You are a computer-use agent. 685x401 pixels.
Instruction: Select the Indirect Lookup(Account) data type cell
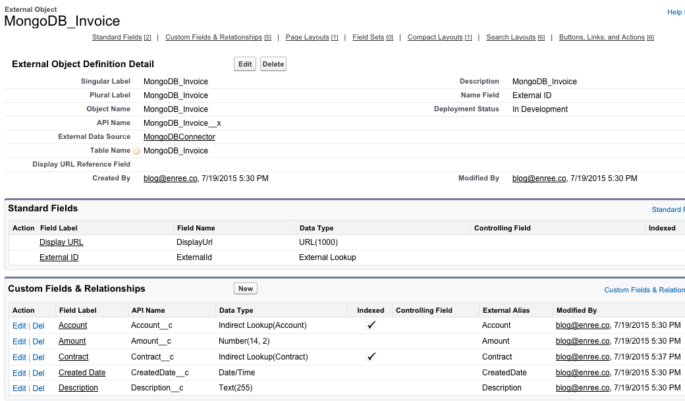[263, 325]
